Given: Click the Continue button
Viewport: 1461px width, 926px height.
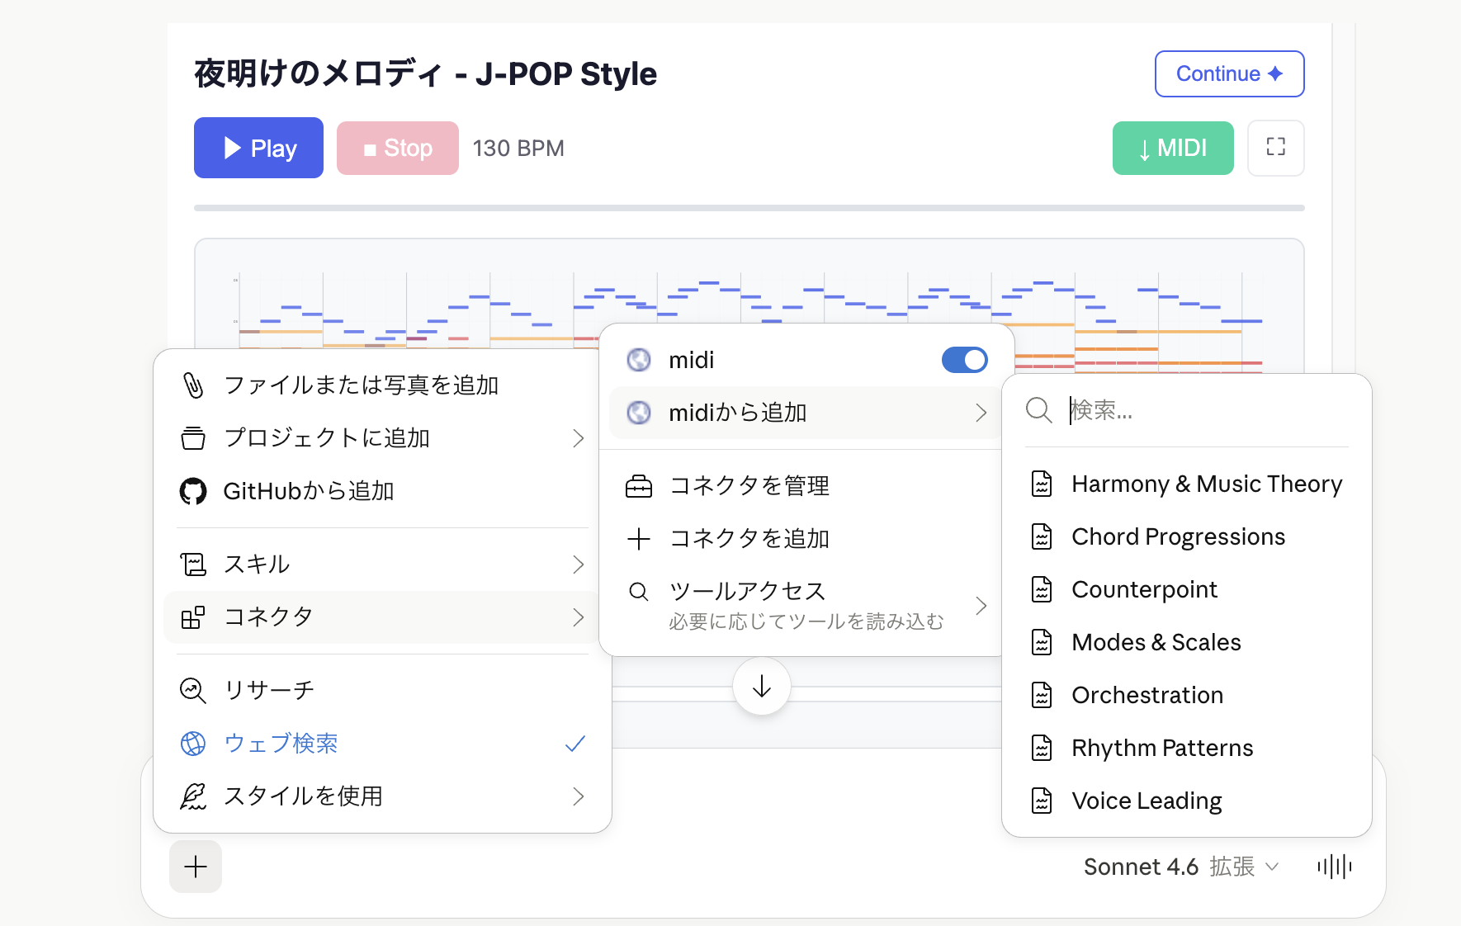Looking at the screenshot, I should point(1229,73).
